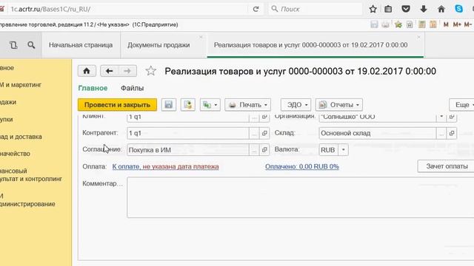The image size is (474, 266).
Task: Open the Файлы form page
Action: [132, 89]
